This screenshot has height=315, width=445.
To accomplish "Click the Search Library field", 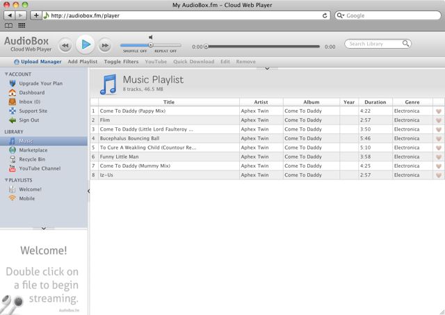I will [378, 44].
